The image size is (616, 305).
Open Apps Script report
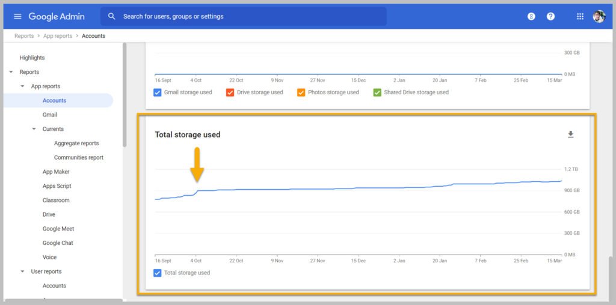click(x=57, y=186)
